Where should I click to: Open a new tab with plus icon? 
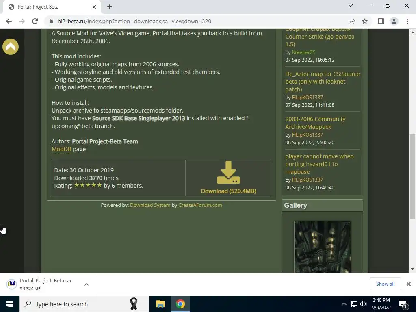coord(110,7)
